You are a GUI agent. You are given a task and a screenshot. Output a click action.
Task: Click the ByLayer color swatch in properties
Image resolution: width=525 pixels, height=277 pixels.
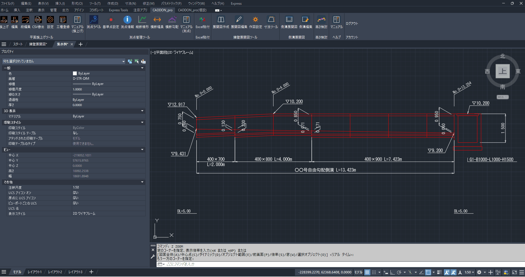point(75,73)
